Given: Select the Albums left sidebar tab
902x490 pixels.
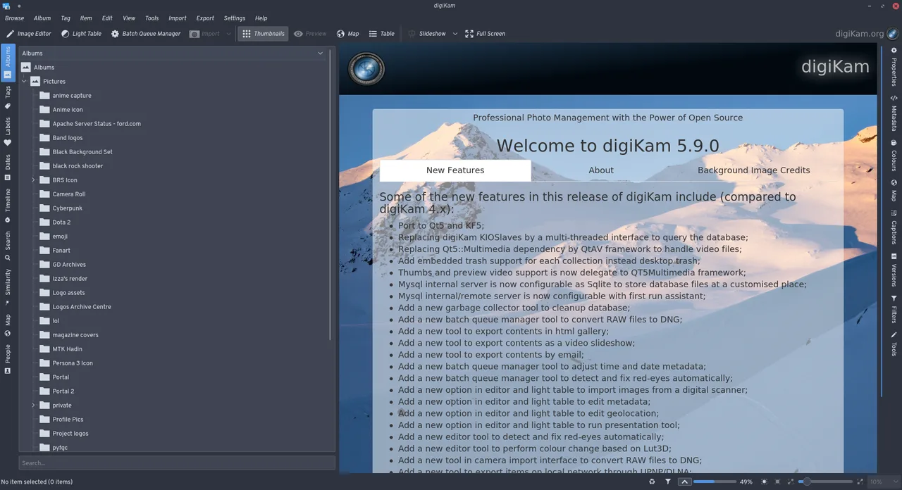Looking at the screenshot, I should (8, 63).
